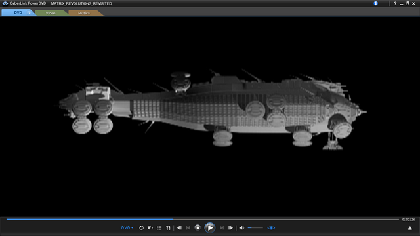The image size is (420, 236).
Task: Step one frame backward
Action: point(179,228)
